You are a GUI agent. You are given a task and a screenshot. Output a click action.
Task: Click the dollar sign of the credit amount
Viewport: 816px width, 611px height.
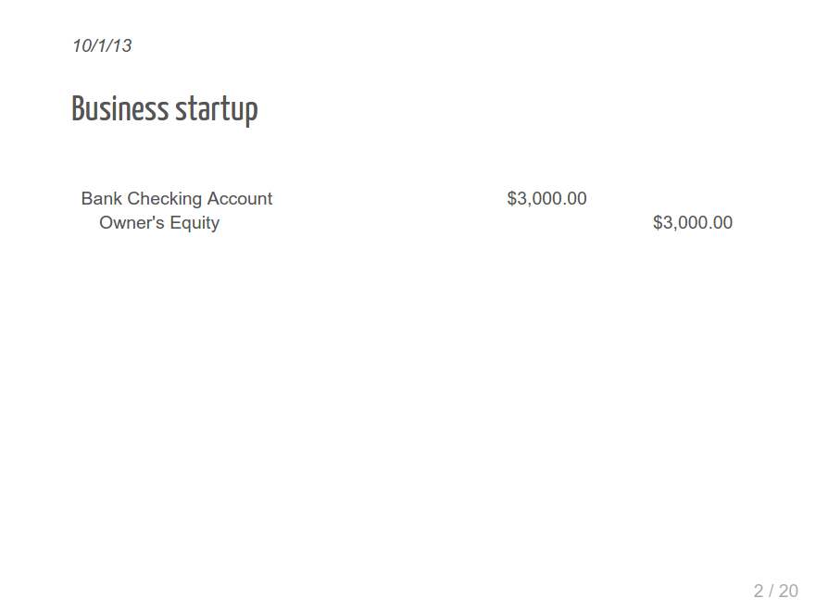point(658,222)
